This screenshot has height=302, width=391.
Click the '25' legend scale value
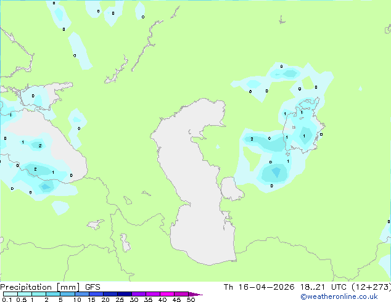click(120, 300)
